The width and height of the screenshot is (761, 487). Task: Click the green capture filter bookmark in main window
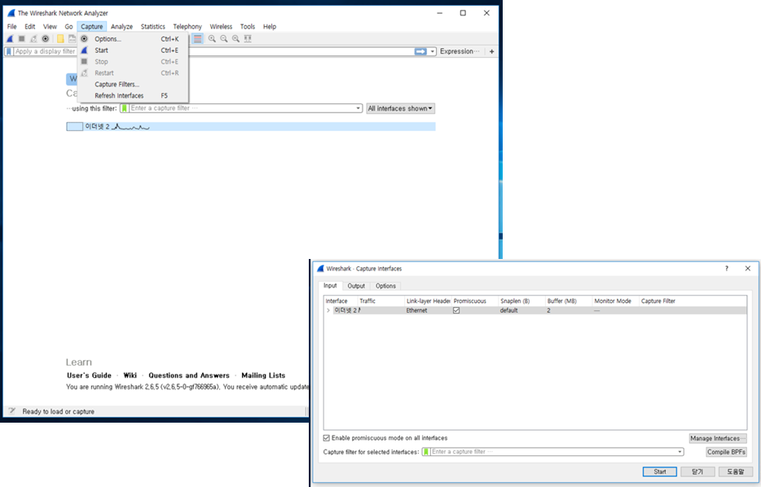point(124,108)
